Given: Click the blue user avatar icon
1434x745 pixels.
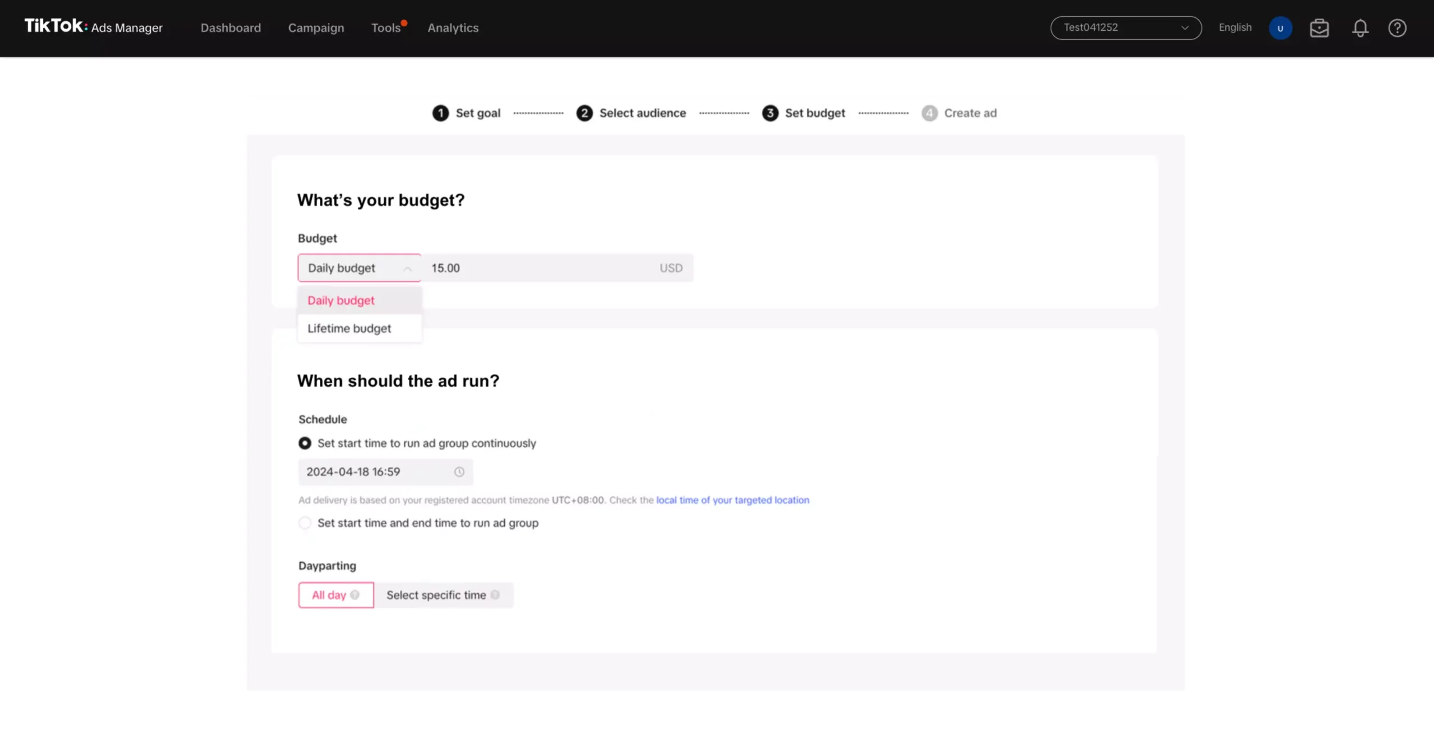Looking at the screenshot, I should click(1280, 28).
